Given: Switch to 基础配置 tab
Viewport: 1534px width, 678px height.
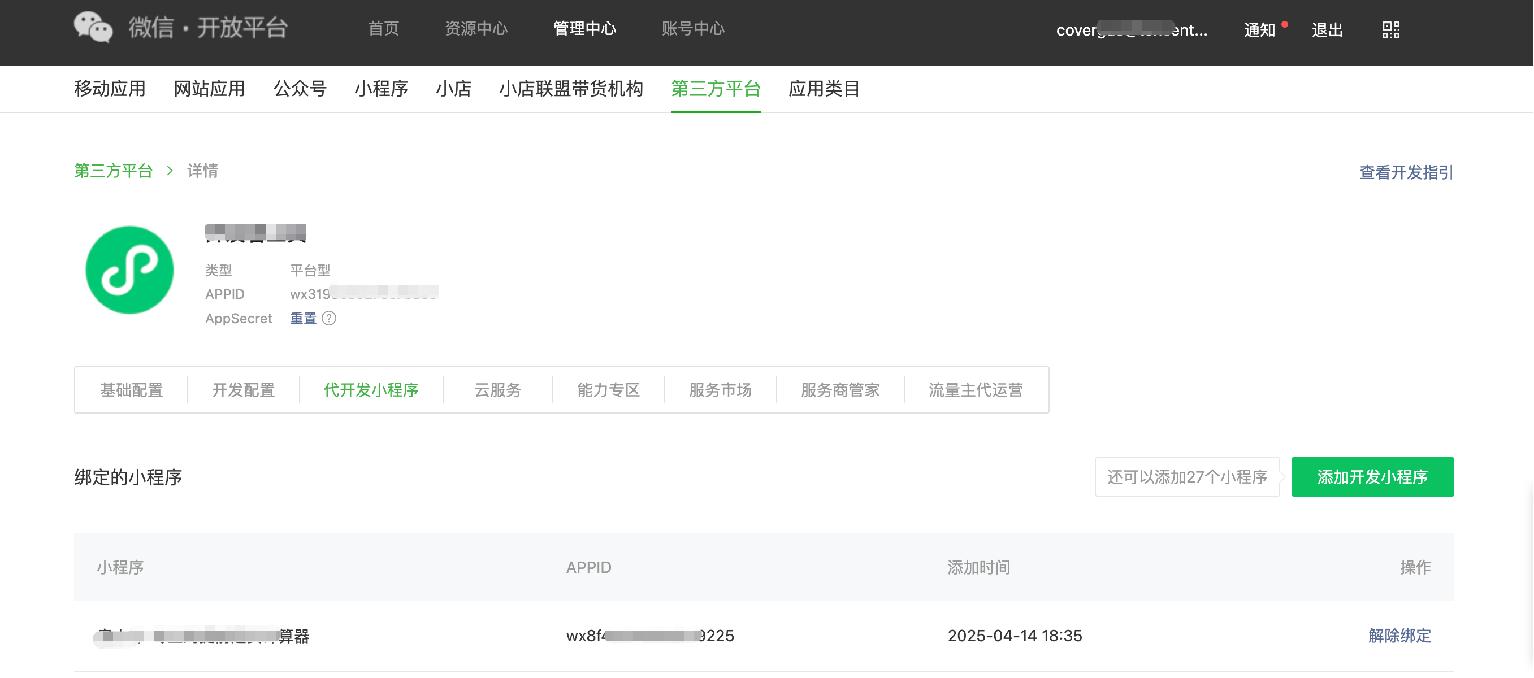Looking at the screenshot, I should coord(131,390).
